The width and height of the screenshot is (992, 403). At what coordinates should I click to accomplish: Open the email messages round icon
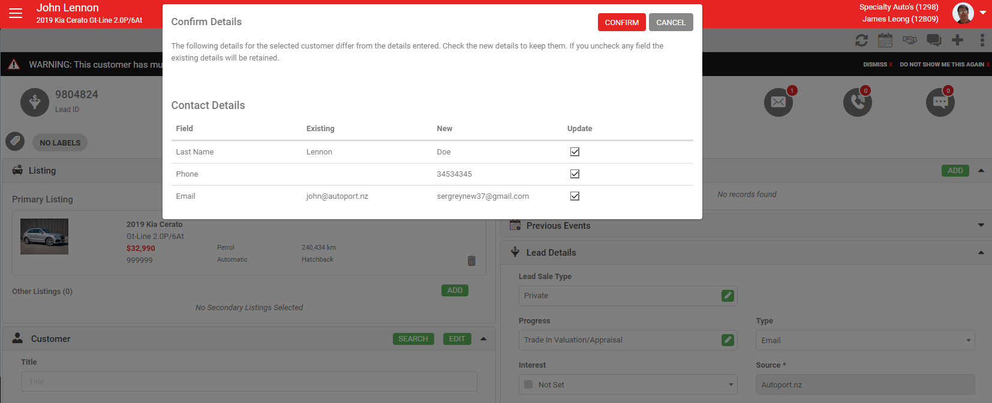click(778, 102)
